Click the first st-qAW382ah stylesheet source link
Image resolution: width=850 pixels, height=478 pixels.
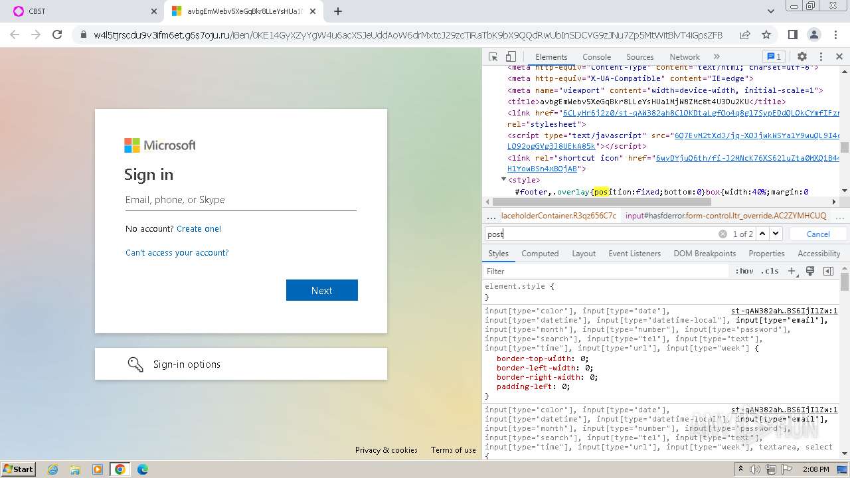click(784, 311)
